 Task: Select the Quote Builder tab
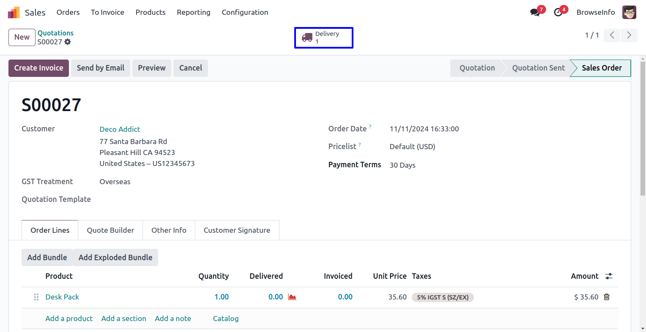[x=110, y=230]
